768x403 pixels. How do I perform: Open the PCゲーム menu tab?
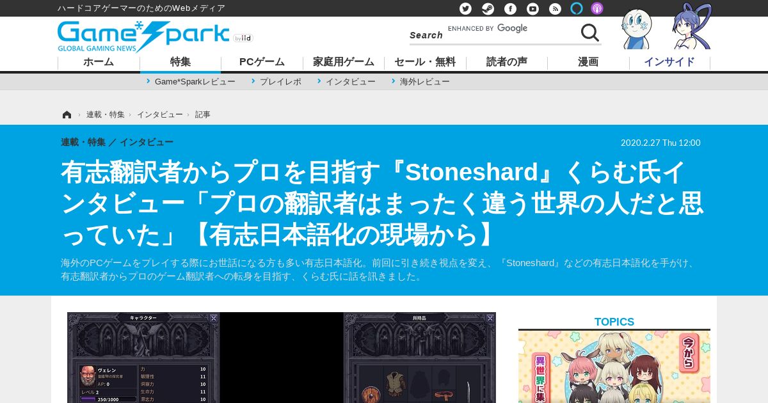[262, 62]
